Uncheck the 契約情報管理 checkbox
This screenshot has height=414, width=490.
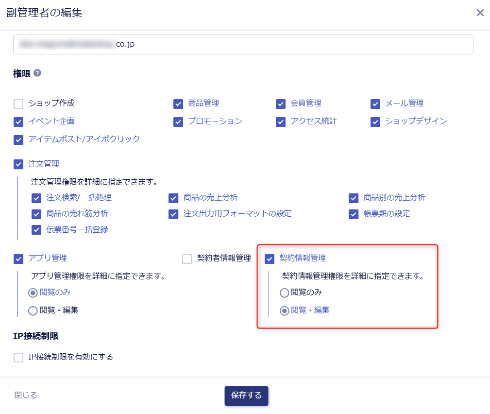pyautogui.click(x=270, y=259)
